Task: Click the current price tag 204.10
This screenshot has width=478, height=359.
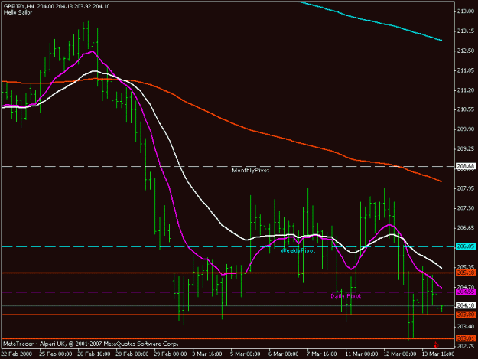Action: 466,305
